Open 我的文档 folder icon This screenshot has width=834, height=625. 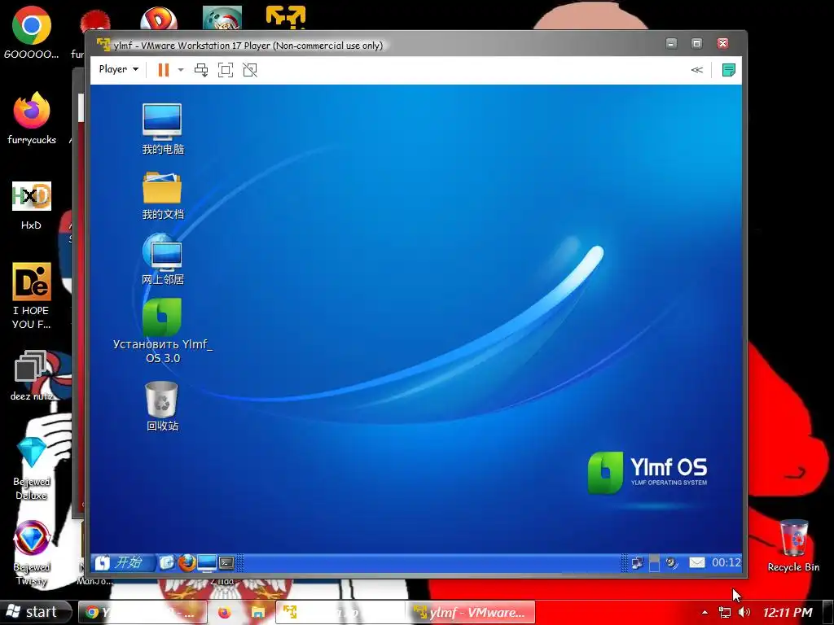tap(162, 195)
